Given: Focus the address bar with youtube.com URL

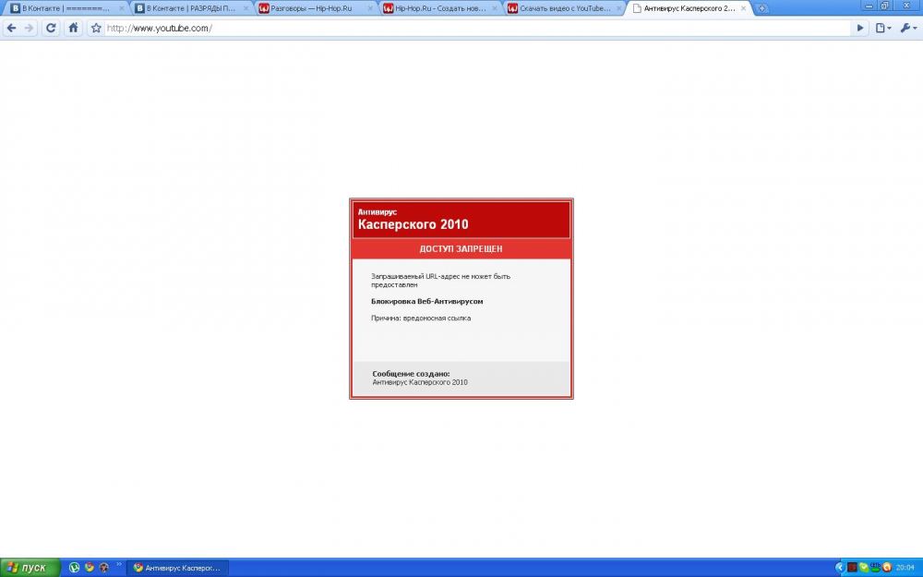Looking at the screenshot, I should 477,28.
